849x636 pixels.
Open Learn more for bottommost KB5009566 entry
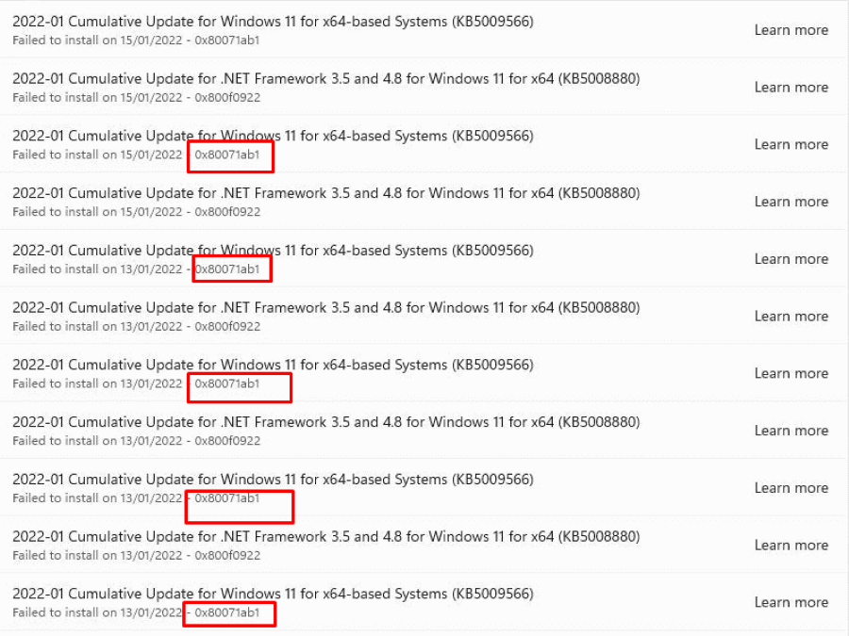pos(791,603)
